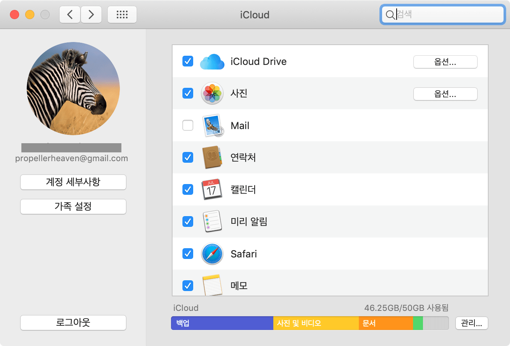Viewport: 510px width, 346px height.
Task: Disable the Safari sync checkbox
Action: click(188, 254)
